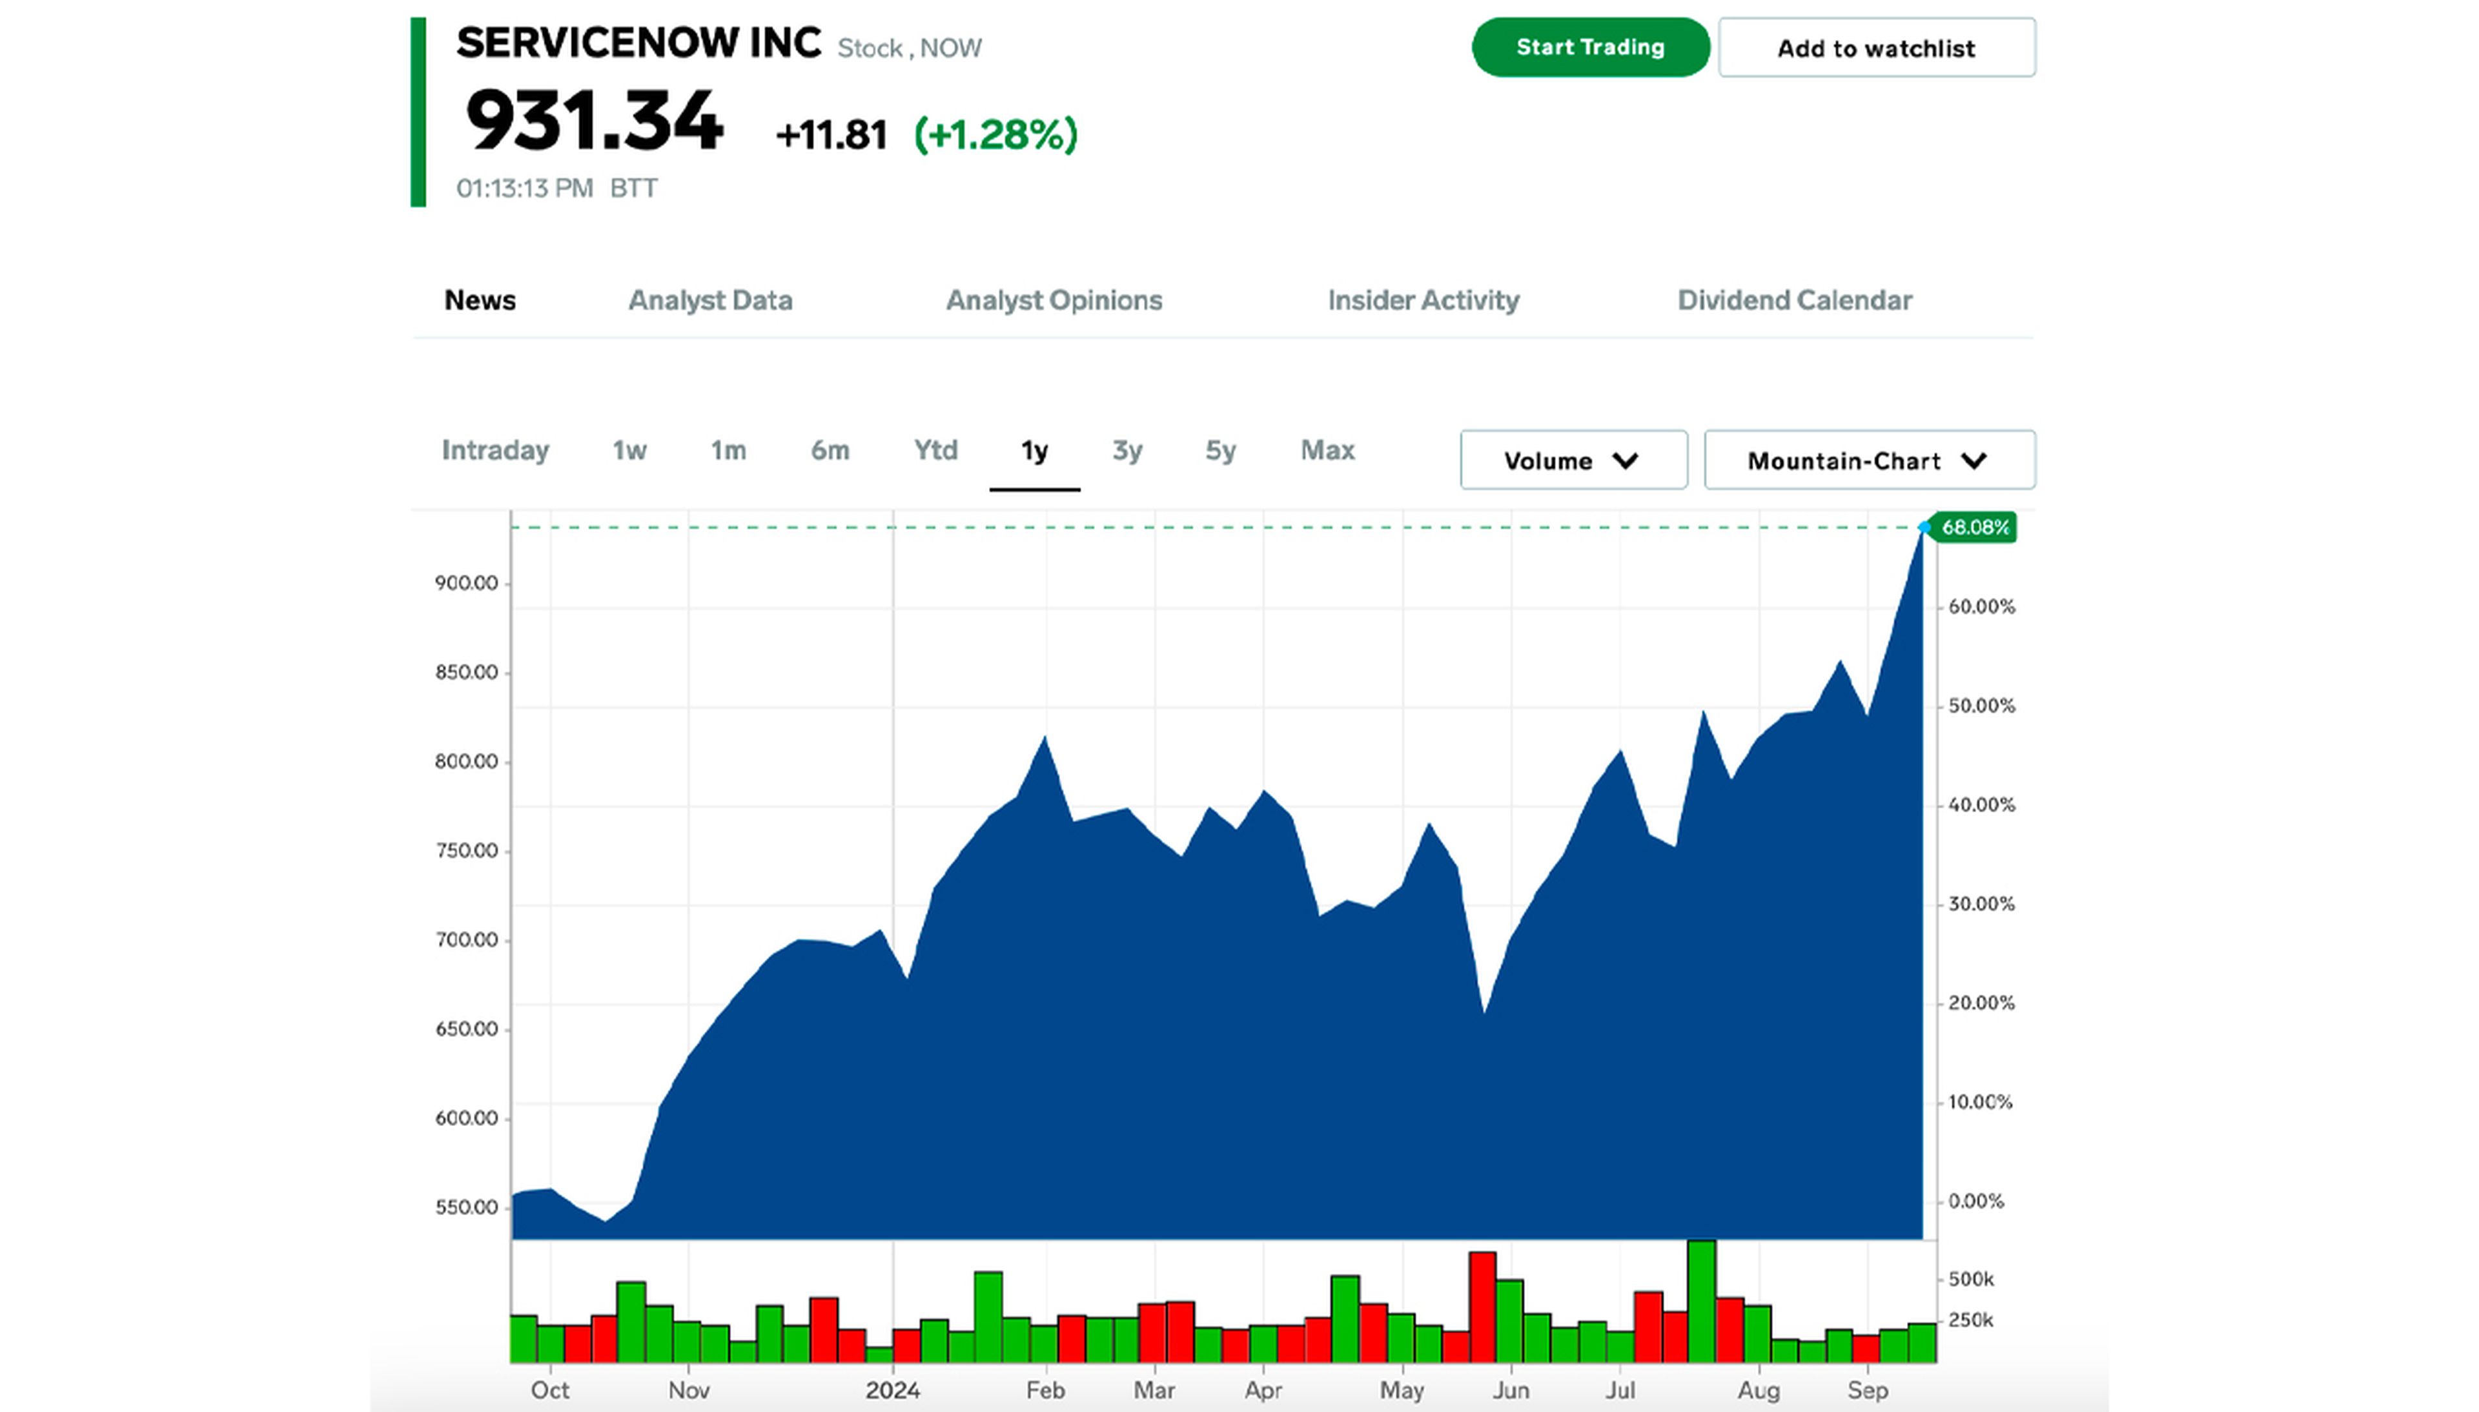This screenshot has width=2479, height=1412.
Task: Click the 0.00% axis label
Action: [1976, 1202]
